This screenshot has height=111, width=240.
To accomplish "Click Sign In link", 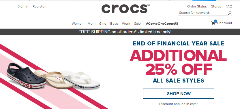I will 23,6.
